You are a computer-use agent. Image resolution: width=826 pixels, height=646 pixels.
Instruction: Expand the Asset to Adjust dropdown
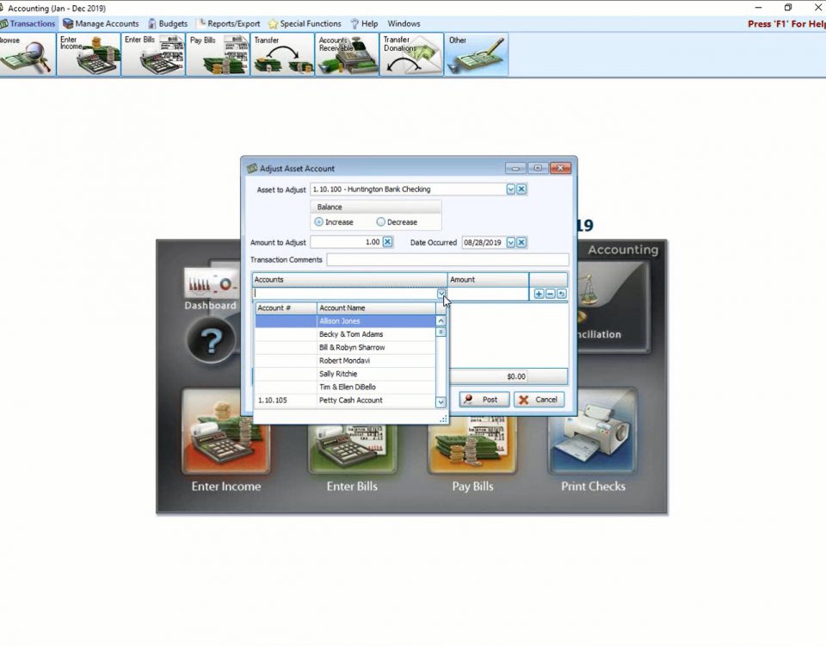510,189
